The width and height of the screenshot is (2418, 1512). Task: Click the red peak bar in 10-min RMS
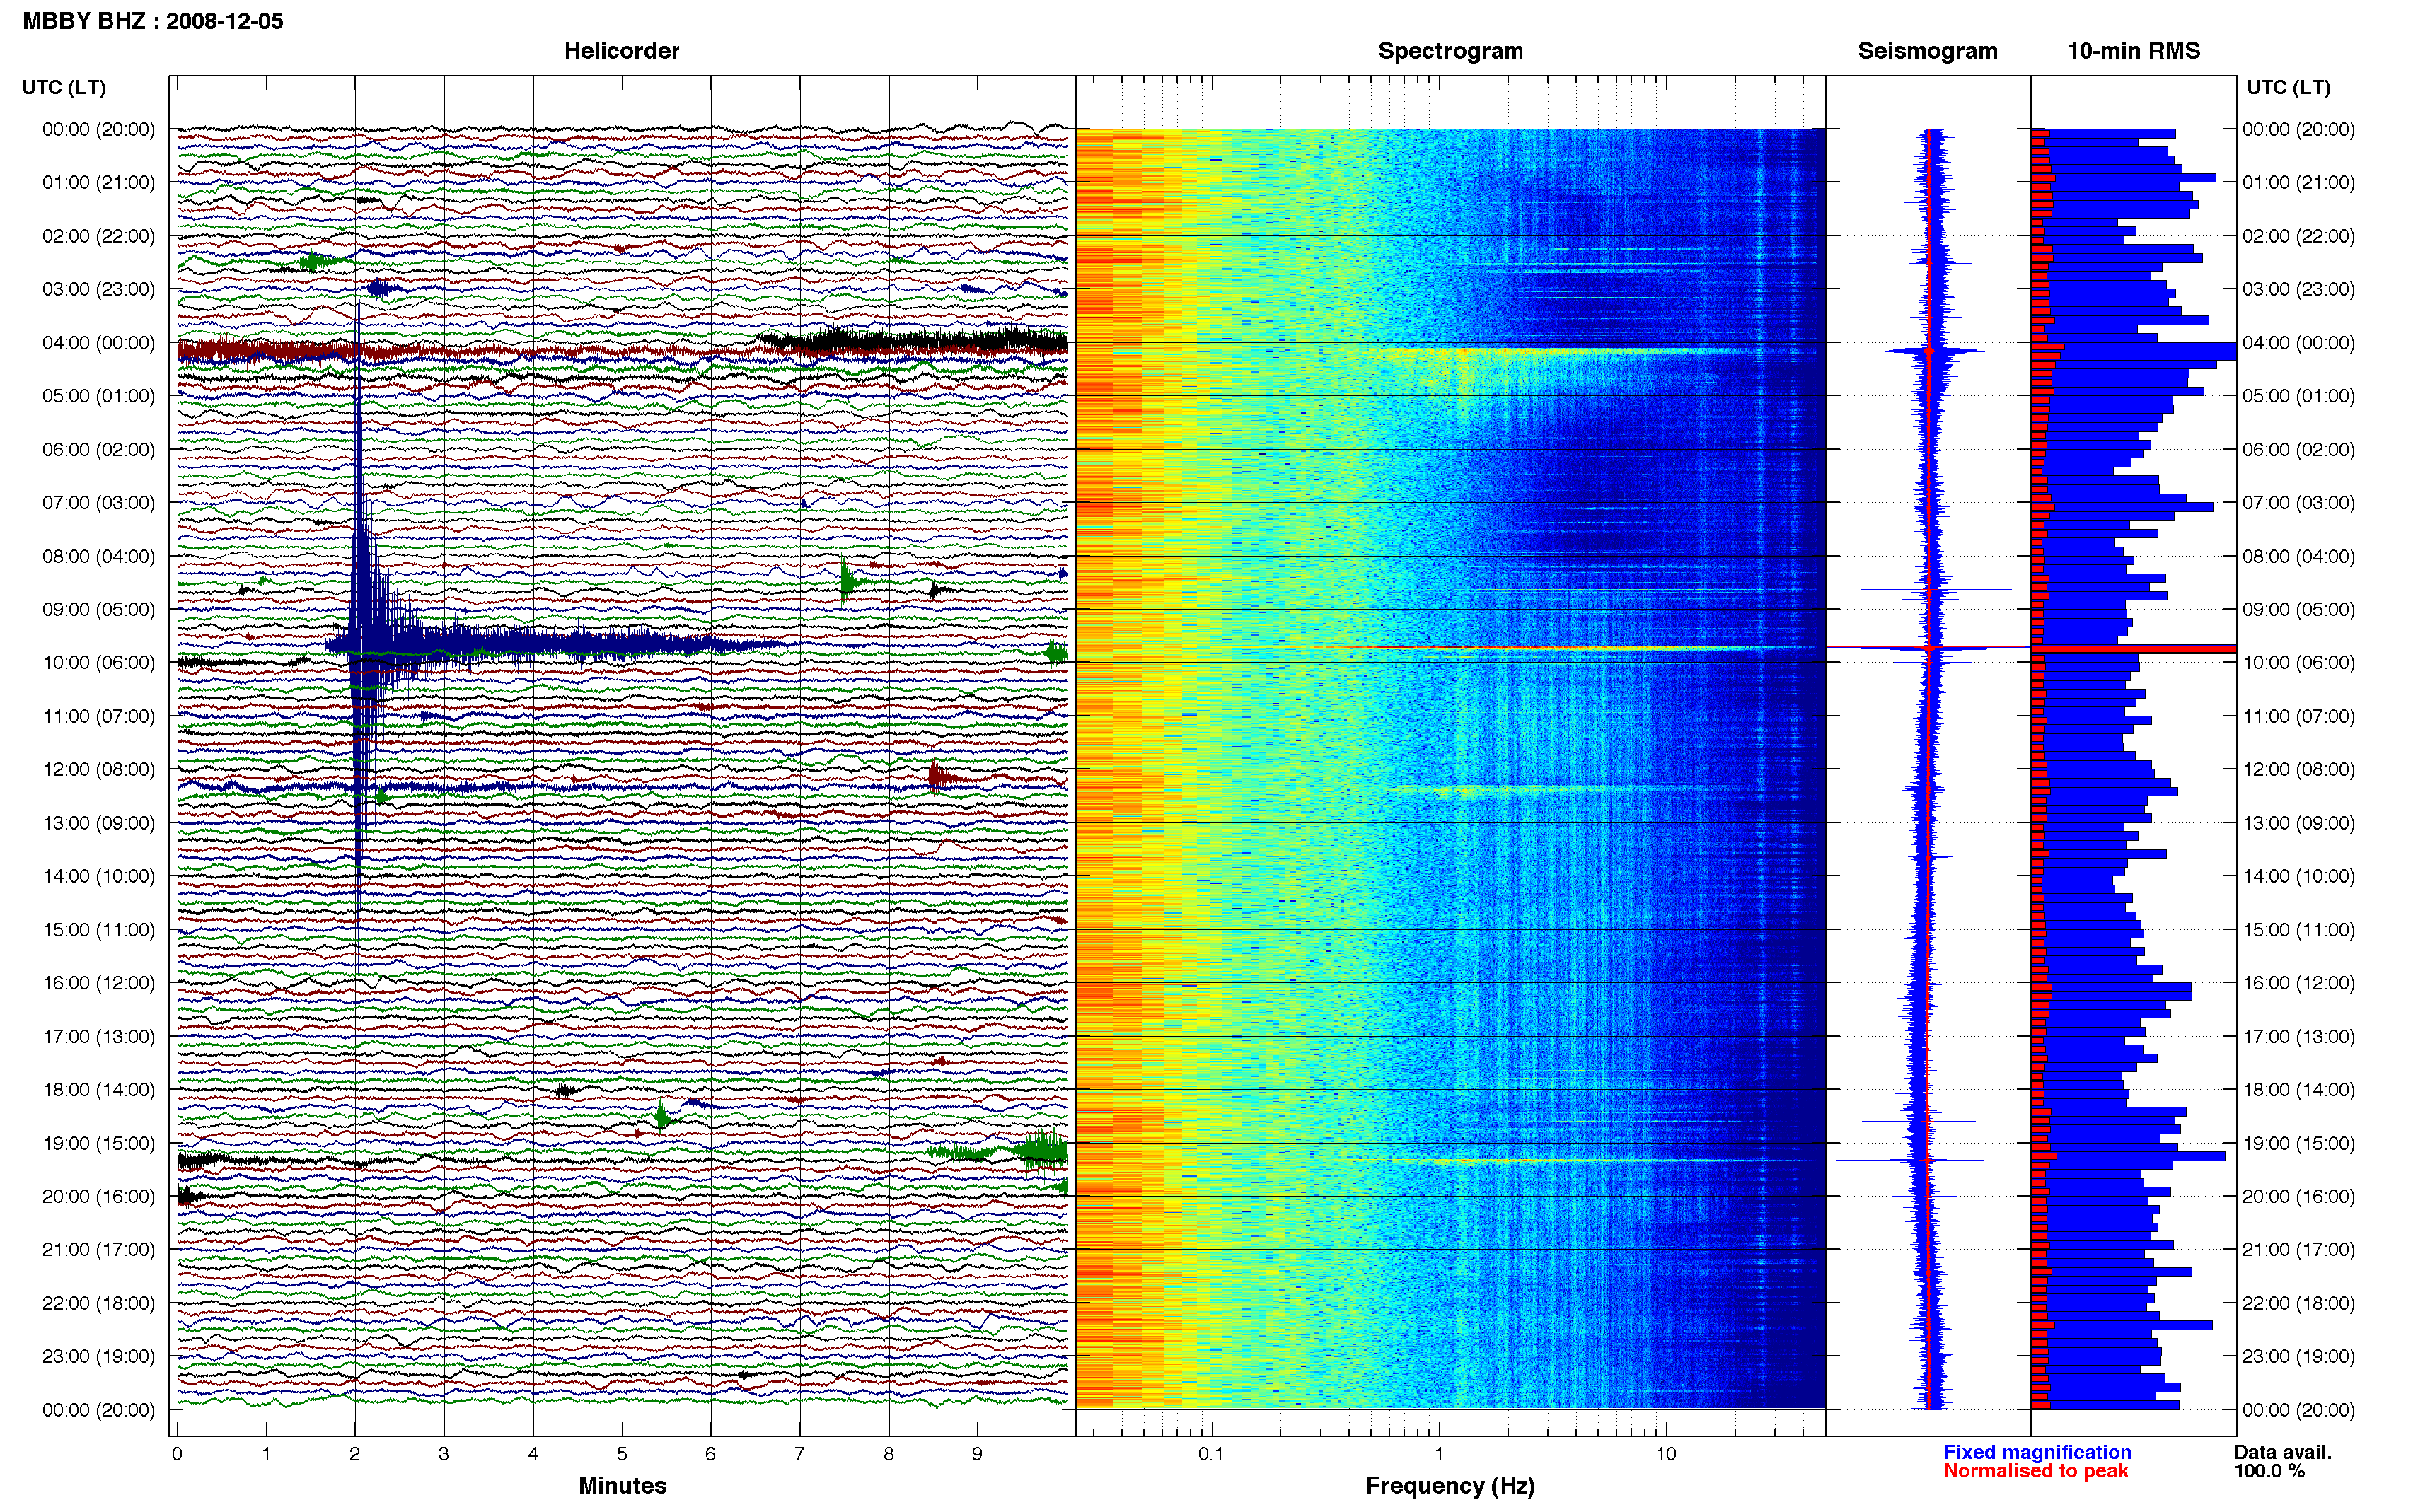click(x=2133, y=649)
